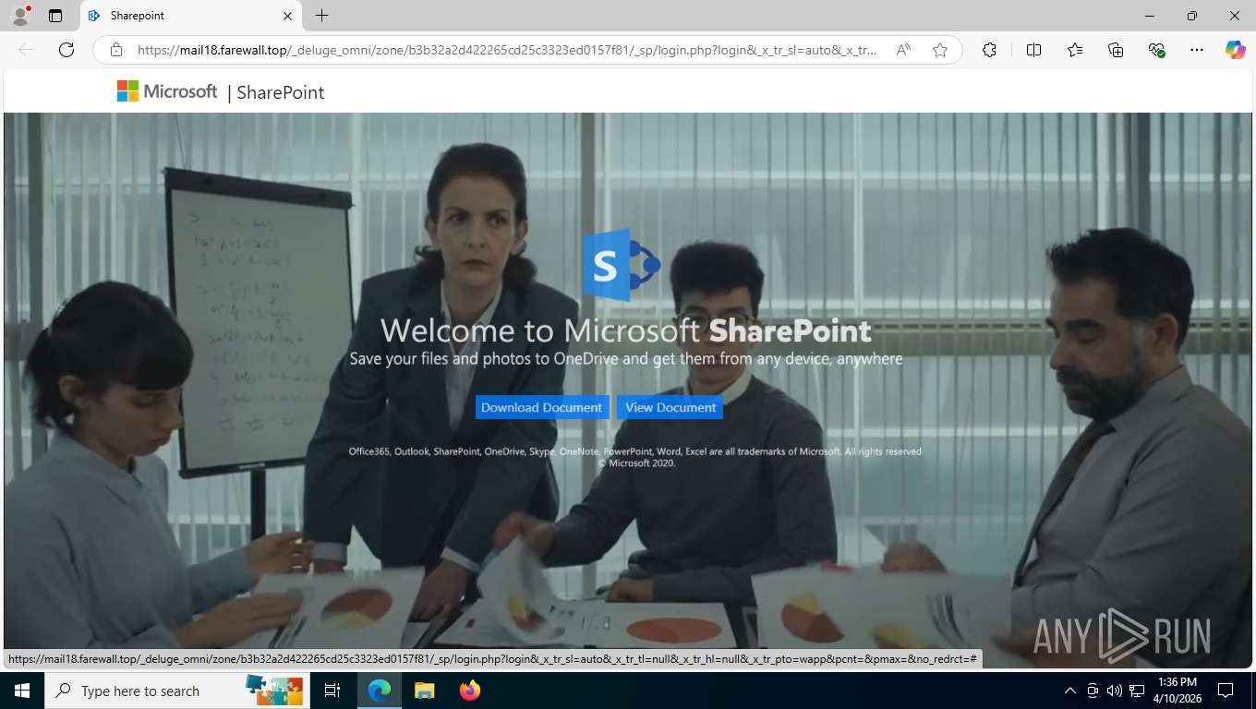Activate Read aloud icon in address bar
Screen dimensions: 1256x709
[903, 50]
